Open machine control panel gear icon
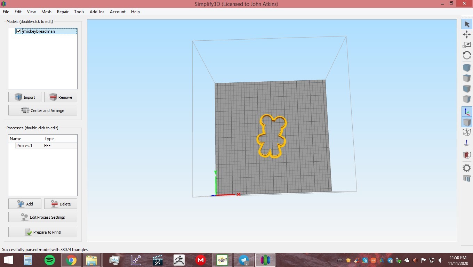This screenshot has width=473, height=267. (x=467, y=168)
